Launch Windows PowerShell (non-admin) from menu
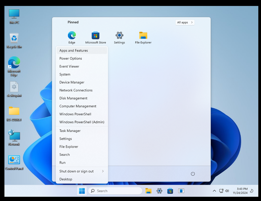The image size is (261, 201). (x=82, y=114)
